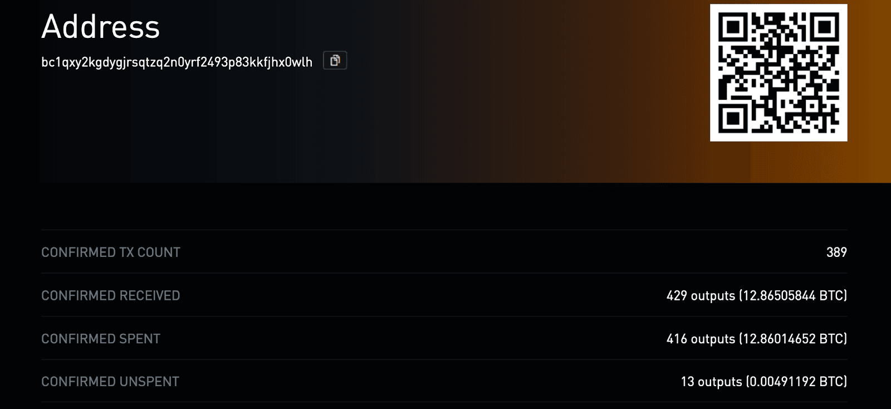891x409 pixels.
Task: Click the 13 outputs unspent text
Action: tap(711, 382)
